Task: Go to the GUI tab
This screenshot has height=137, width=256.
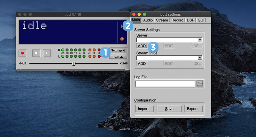Action: (x=201, y=20)
